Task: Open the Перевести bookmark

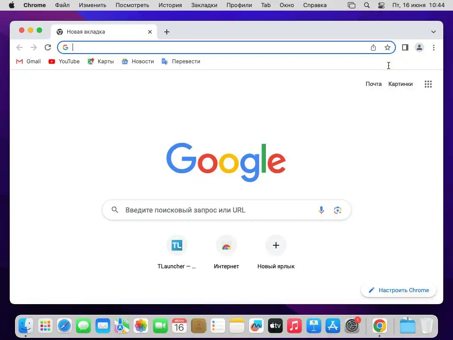Action: [181, 61]
